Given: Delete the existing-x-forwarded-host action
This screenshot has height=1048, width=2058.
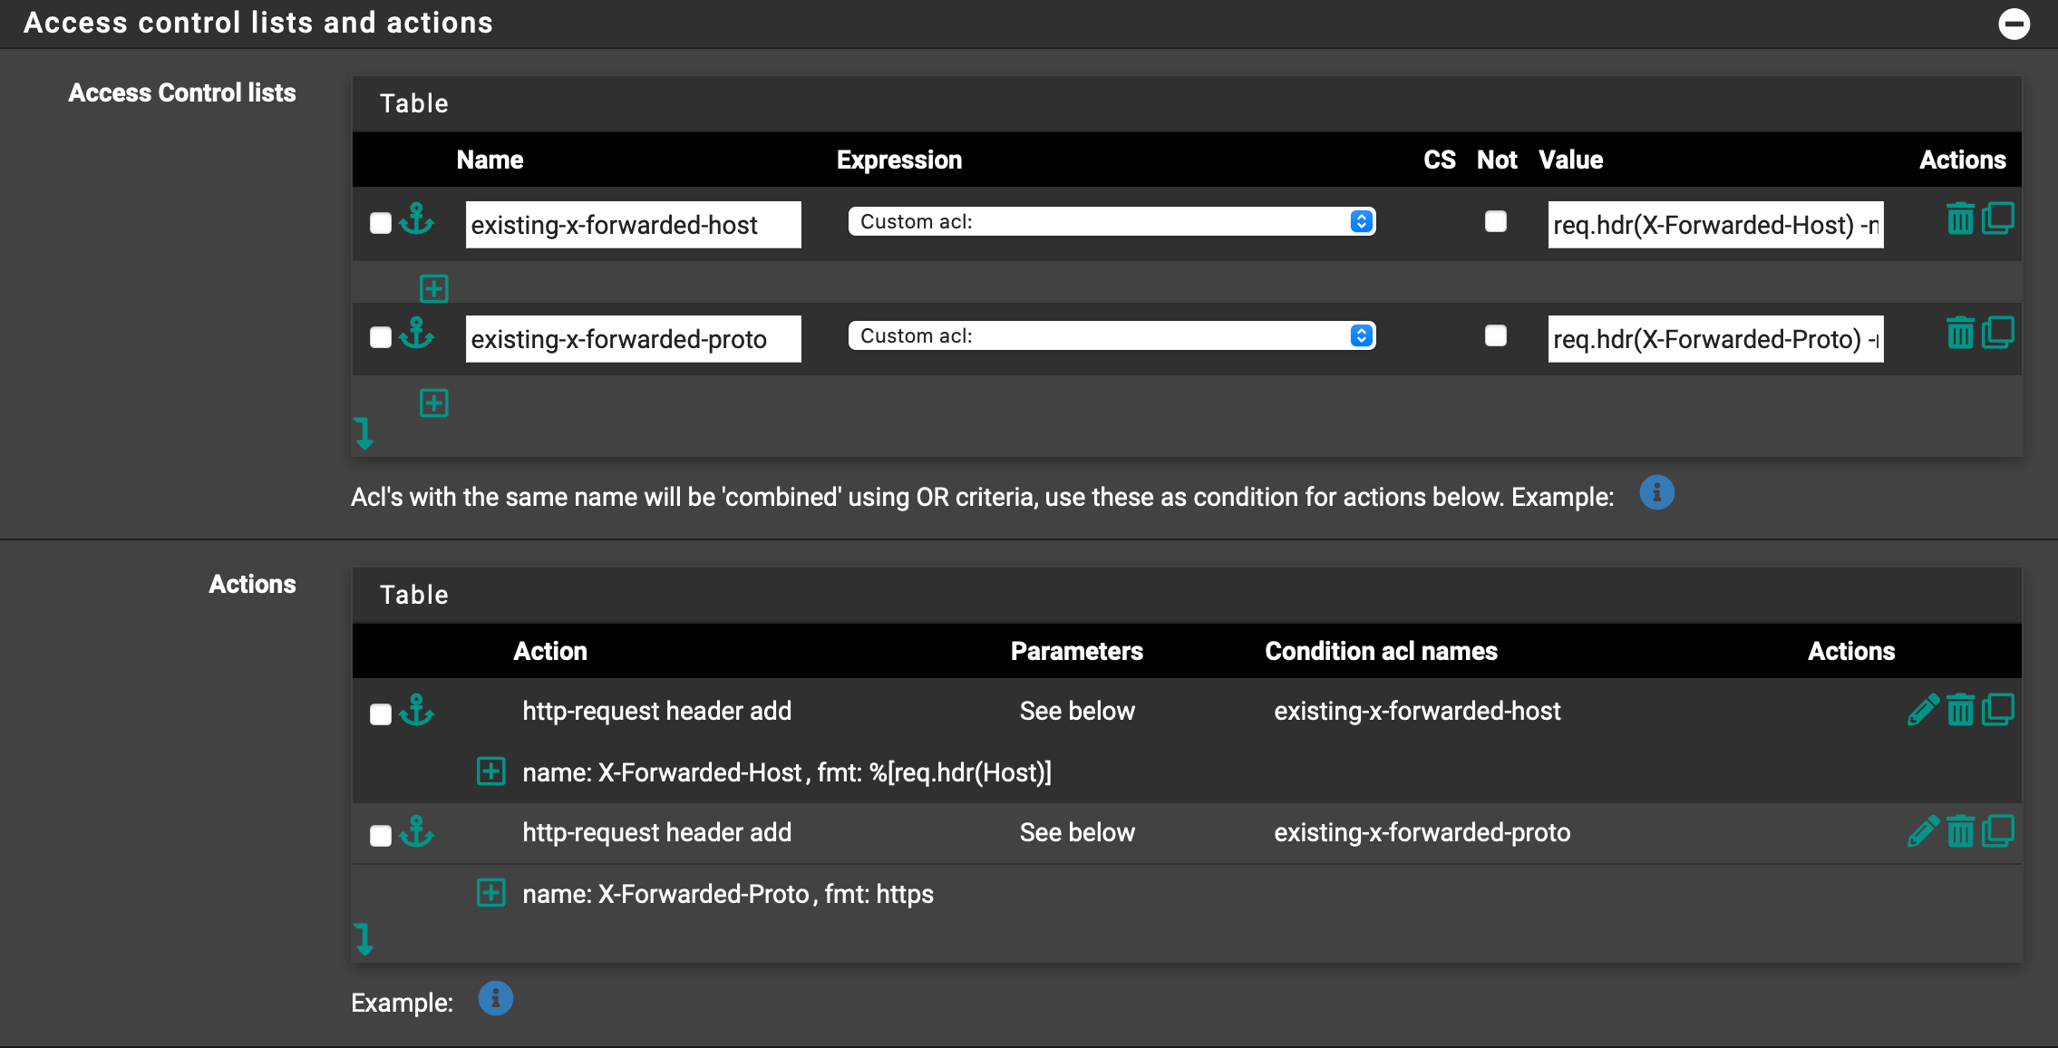Looking at the screenshot, I should point(1960,710).
